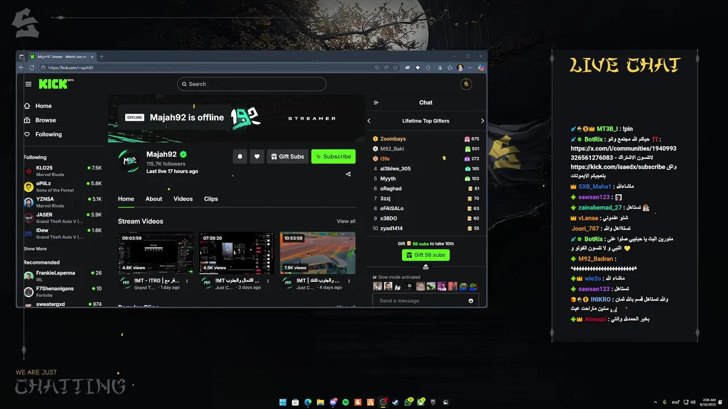Open the emoji picker in chat input

[471, 301]
